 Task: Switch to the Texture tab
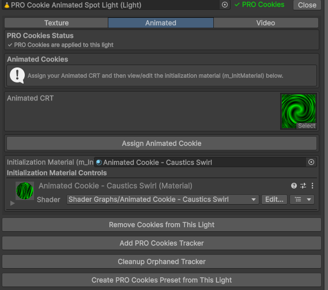click(x=56, y=23)
